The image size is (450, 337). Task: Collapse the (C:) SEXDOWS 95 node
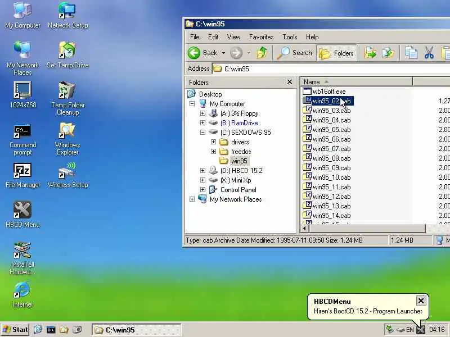click(202, 132)
